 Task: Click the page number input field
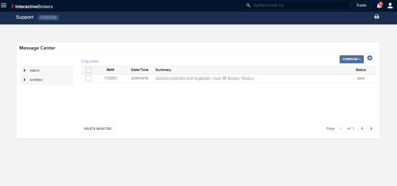[341, 129]
